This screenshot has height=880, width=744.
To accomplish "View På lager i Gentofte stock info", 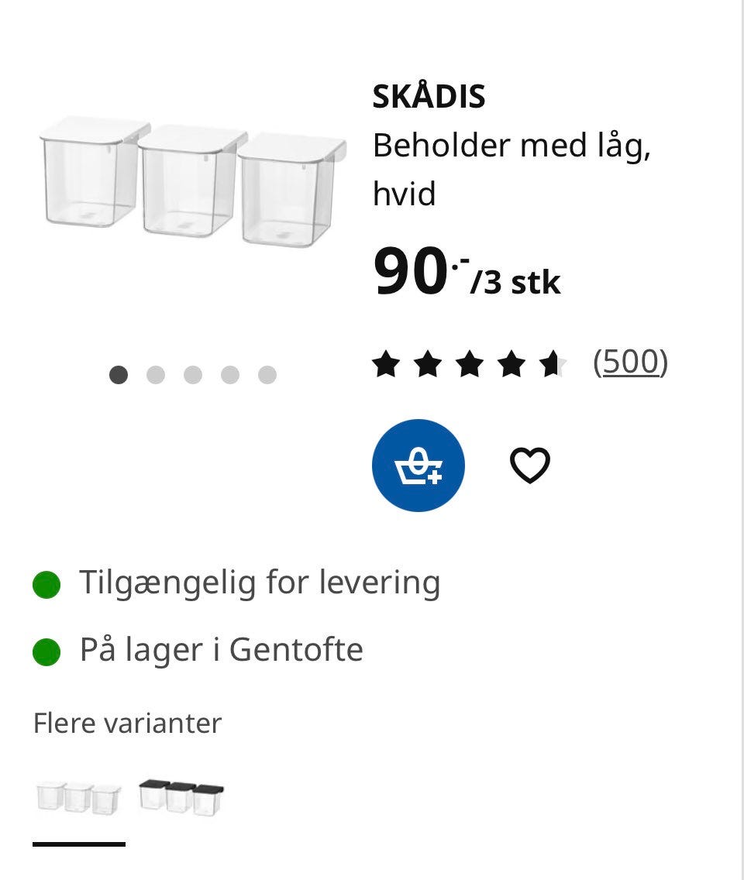I will tap(221, 650).
